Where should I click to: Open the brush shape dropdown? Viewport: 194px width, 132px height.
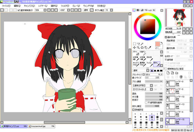coord(151,85)
